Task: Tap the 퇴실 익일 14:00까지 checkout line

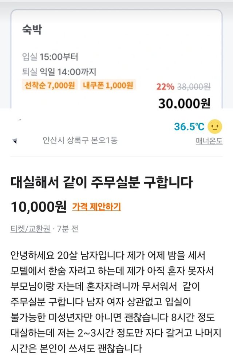Action: (x=59, y=72)
